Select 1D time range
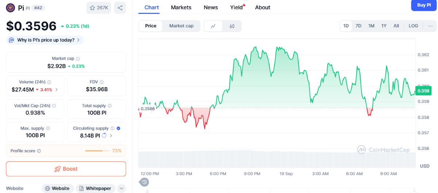The width and height of the screenshot is (438, 193). coord(346,26)
